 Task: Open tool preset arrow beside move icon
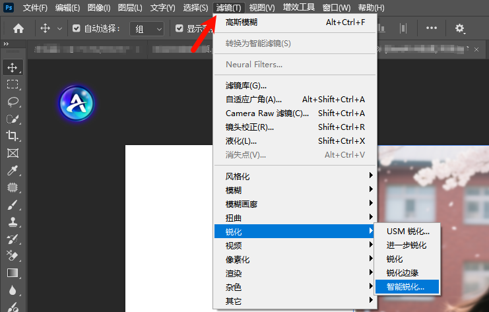59,29
